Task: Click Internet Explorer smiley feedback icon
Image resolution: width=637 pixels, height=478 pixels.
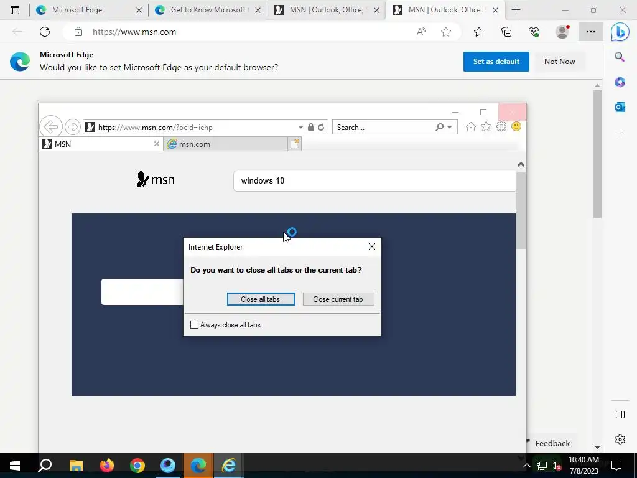Action: (x=516, y=127)
